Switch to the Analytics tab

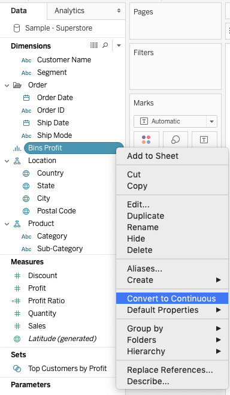click(x=86, y=11)
